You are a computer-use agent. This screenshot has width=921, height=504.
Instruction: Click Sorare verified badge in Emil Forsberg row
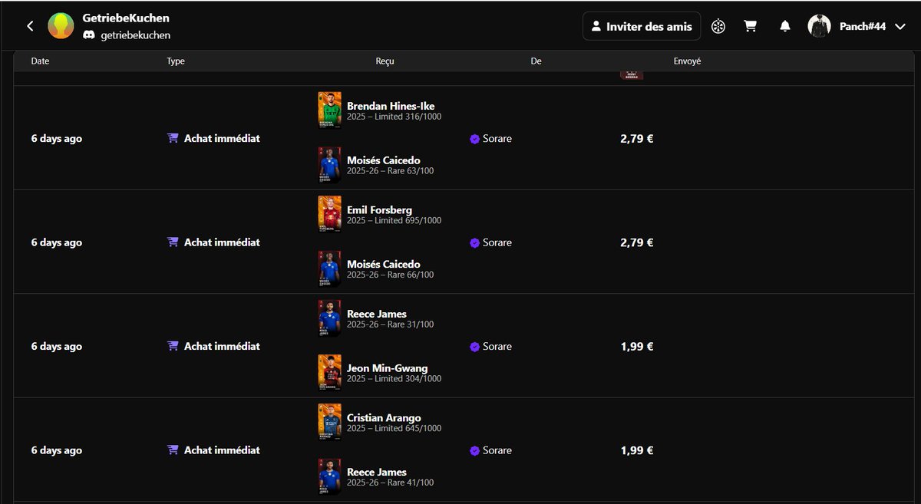pos(474,242)
